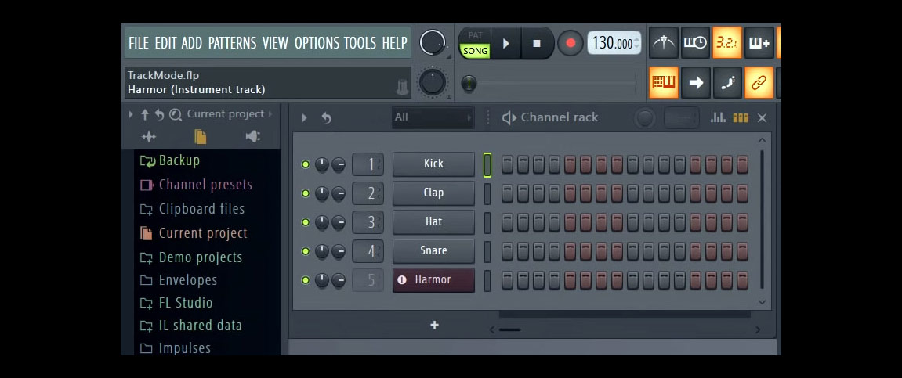
Task: Click the record button
Action: click(571, 43)
